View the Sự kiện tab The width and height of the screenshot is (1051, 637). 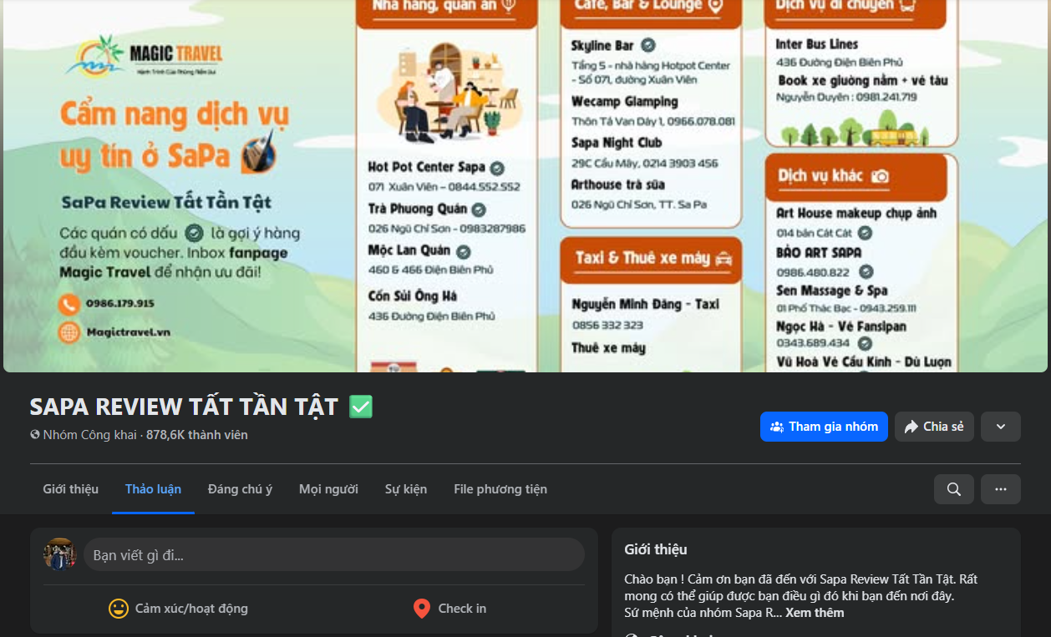click(406, 489)
